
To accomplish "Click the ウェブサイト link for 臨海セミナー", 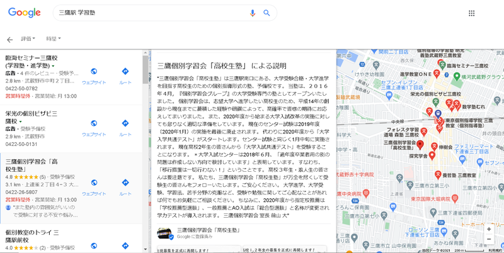I will (x=94, y=82).
